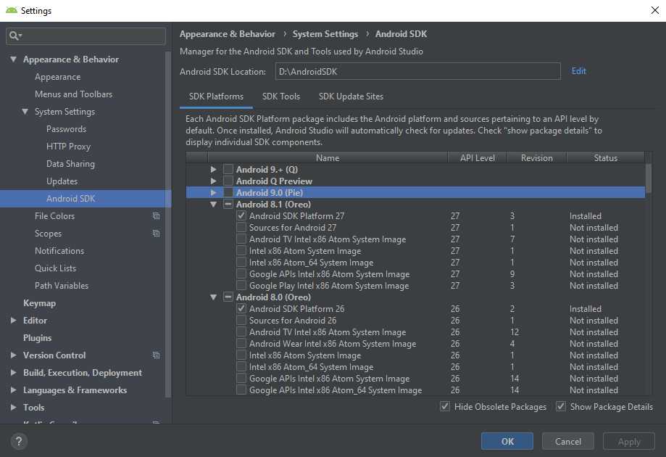Image resolution: width=666 pixels, height=457 pixels.
Task: Expand the Editor settings section
Action: click(x=14, y=320)
